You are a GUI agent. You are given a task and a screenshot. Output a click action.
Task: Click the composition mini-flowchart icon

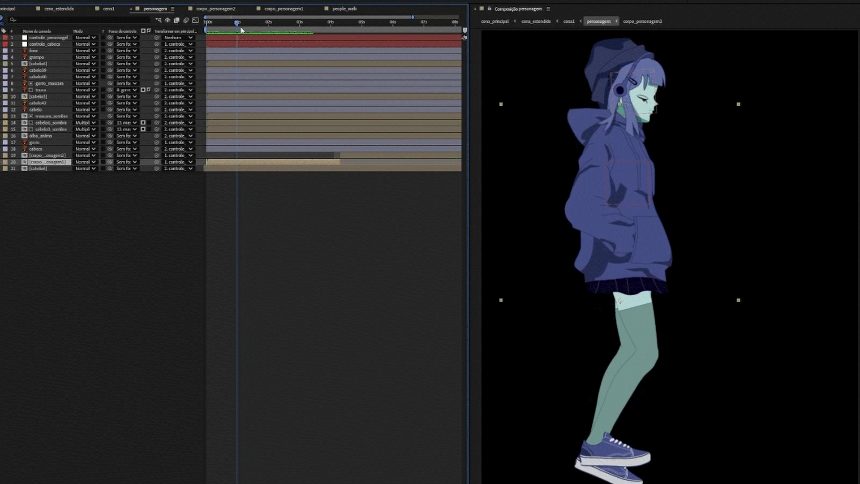[x=159, y=20]
